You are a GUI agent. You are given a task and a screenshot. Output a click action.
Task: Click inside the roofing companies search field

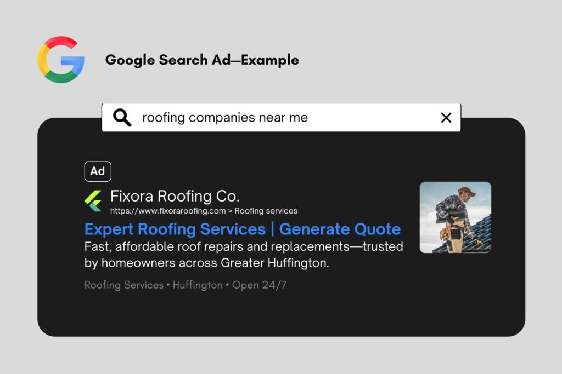coord(225,117)
